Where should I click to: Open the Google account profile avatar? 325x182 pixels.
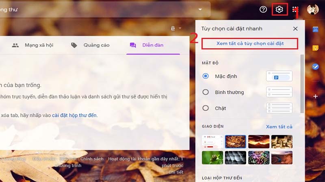point(312,9)
